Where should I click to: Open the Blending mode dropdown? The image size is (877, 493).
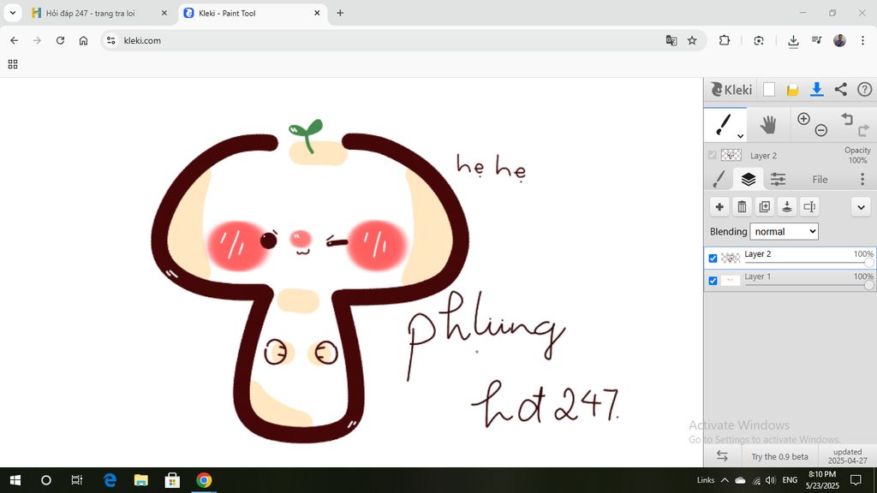click(x=784, y=232)
